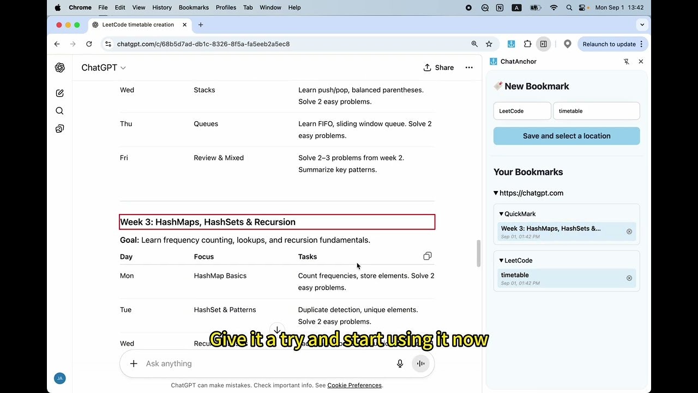Open new browser tab
This screenshot has width=698, height=393.
point(201,25)
